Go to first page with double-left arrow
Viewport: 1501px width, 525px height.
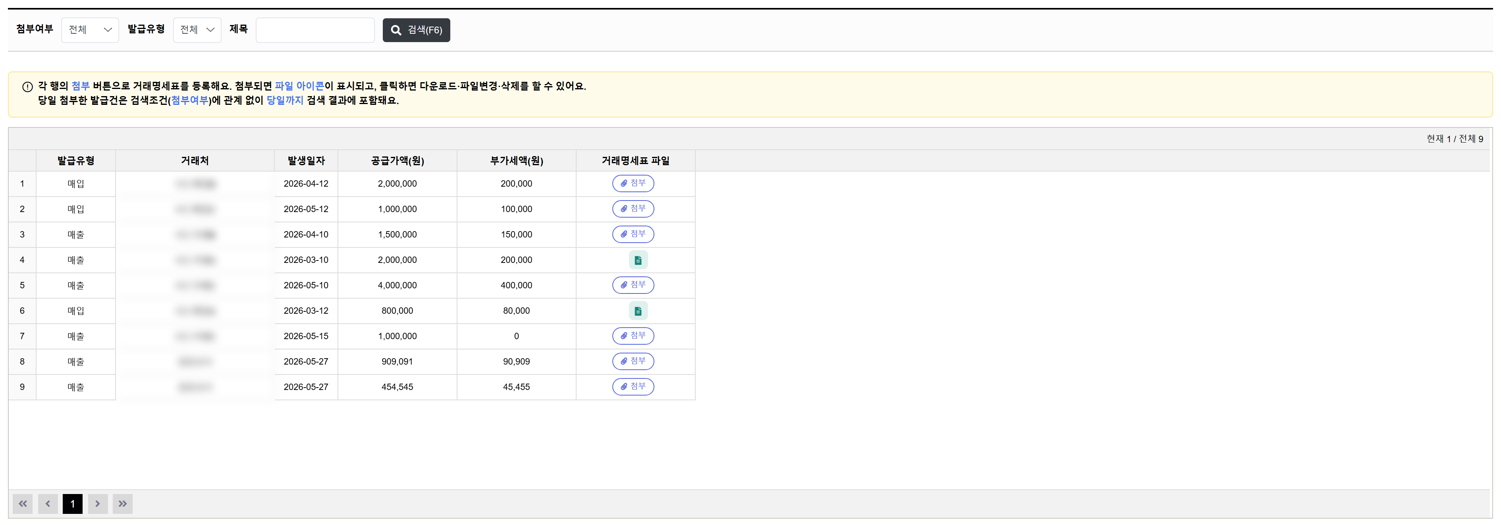tap(23, 504)
